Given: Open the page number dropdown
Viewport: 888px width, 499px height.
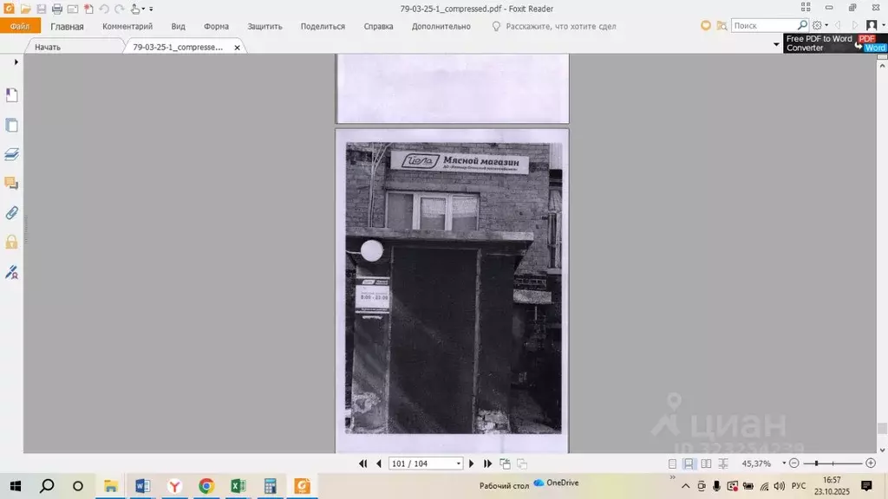Looking at the screenshot, I should (459, 464).
